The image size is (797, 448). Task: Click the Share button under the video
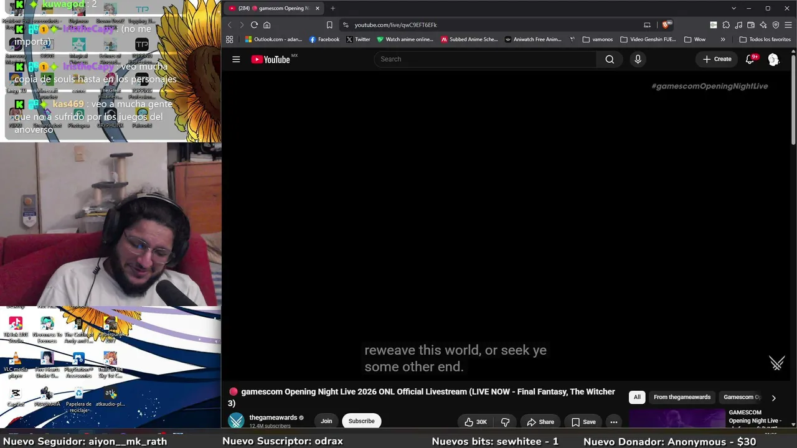coord(540,422)
